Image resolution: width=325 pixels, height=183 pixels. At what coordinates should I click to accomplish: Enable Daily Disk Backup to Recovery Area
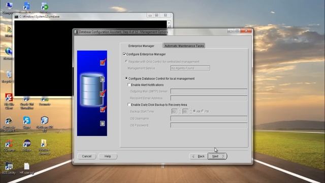129,105
